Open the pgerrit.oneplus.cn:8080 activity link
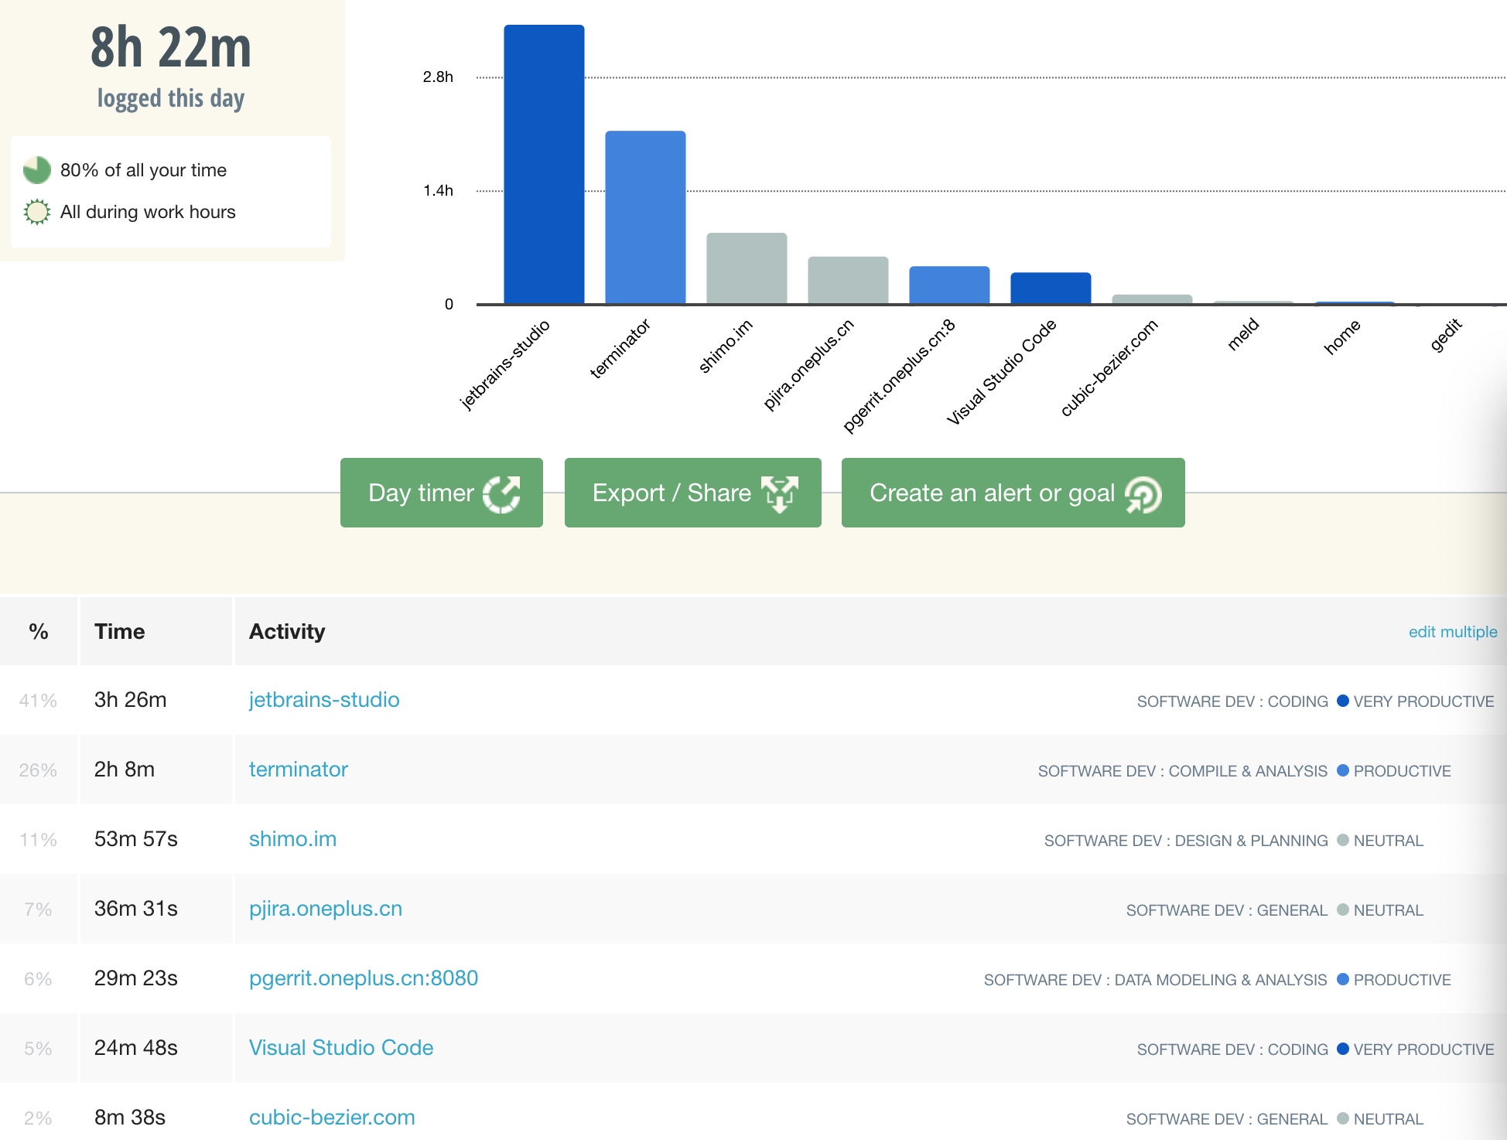The image size is (1507, 1140). coord(363,978)
